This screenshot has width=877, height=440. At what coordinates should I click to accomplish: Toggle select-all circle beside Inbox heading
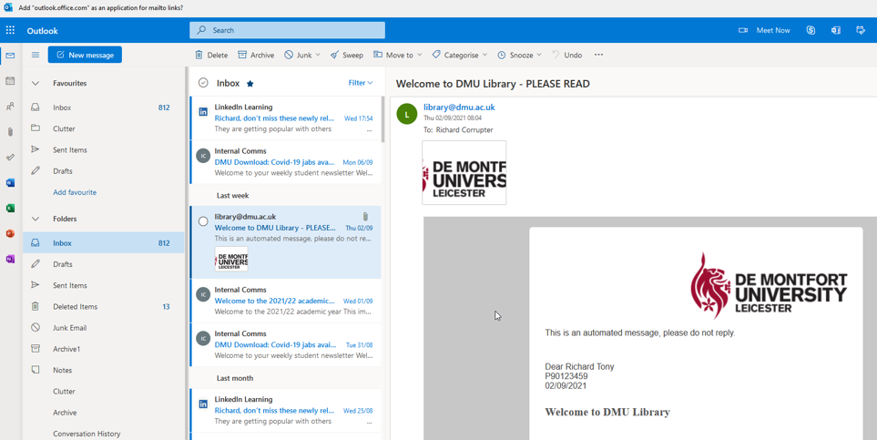203,83
